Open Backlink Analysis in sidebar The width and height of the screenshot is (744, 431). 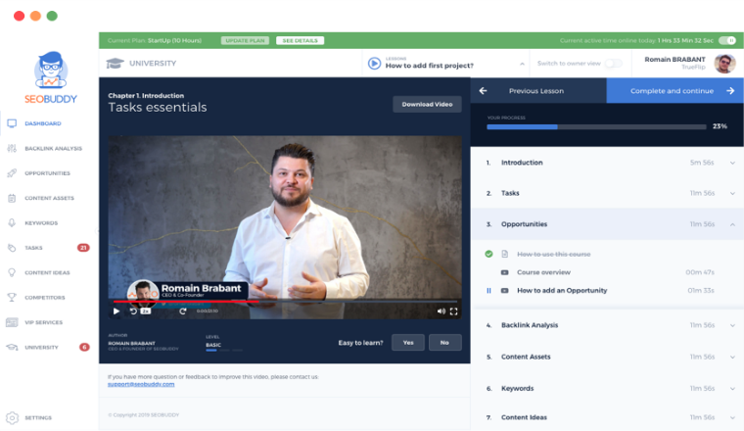click(x=53, y=149)
